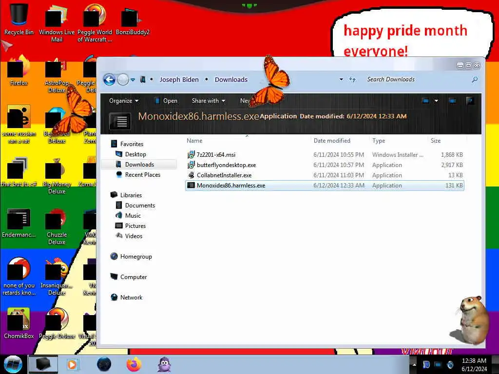Change the view with the views icon

coord(425,101)
